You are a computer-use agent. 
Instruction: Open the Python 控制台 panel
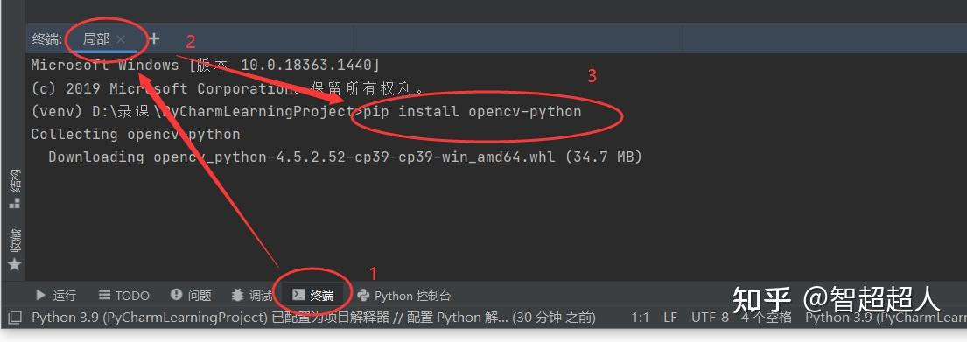[404, 296]
